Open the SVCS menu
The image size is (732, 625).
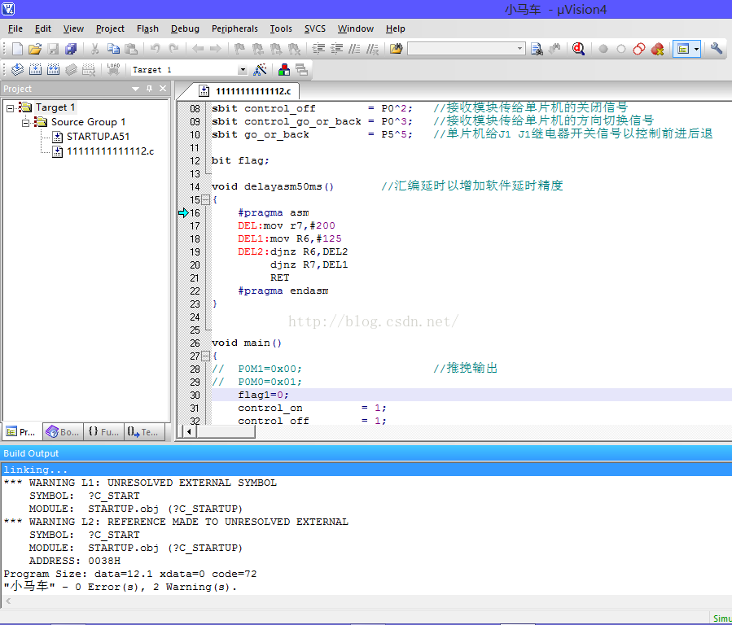tap(314, 28)
